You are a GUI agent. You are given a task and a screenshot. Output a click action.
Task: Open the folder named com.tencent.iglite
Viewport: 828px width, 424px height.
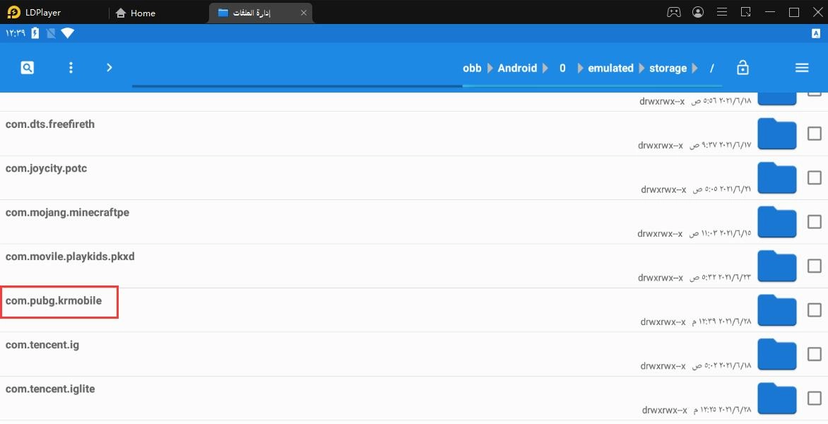pos(50,389)
